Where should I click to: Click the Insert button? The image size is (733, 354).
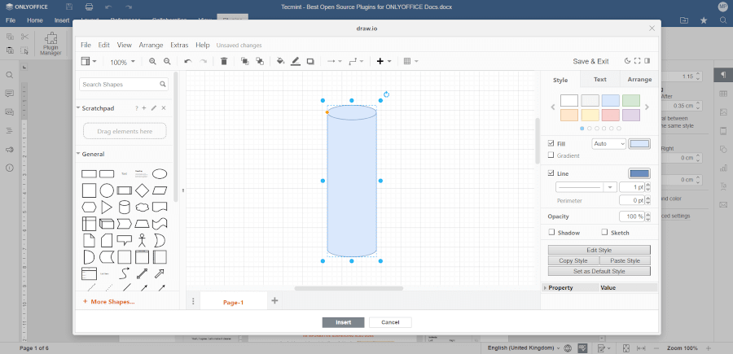pos(343,322)
